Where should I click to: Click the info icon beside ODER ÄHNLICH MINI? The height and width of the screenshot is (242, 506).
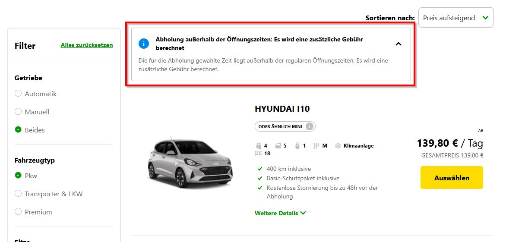click(x=310, y=127)
